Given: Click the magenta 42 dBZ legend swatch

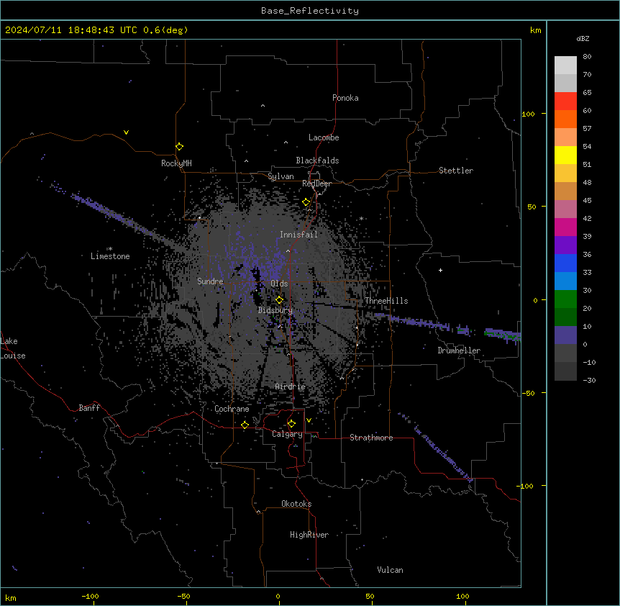Looking at the screenshot, I should click(x=565, y=227).
